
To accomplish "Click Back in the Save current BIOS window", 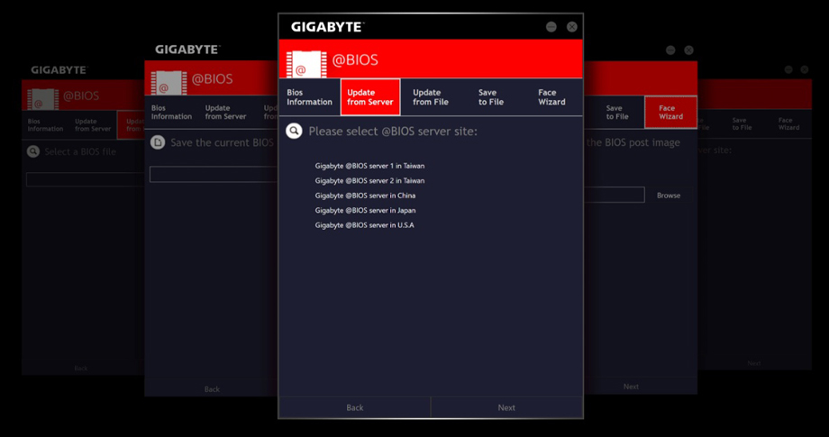I will click(x=212, y=389).
